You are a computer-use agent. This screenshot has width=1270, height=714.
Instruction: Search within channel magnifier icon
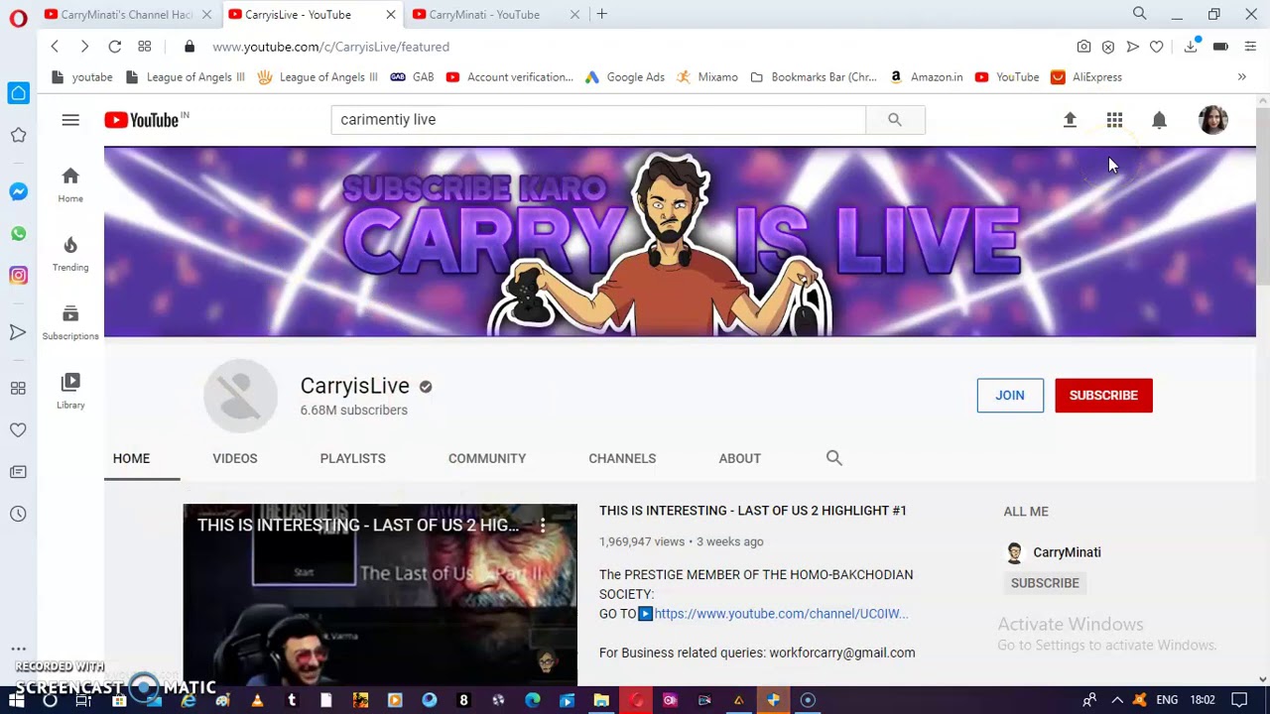click(x=834, y=458)
